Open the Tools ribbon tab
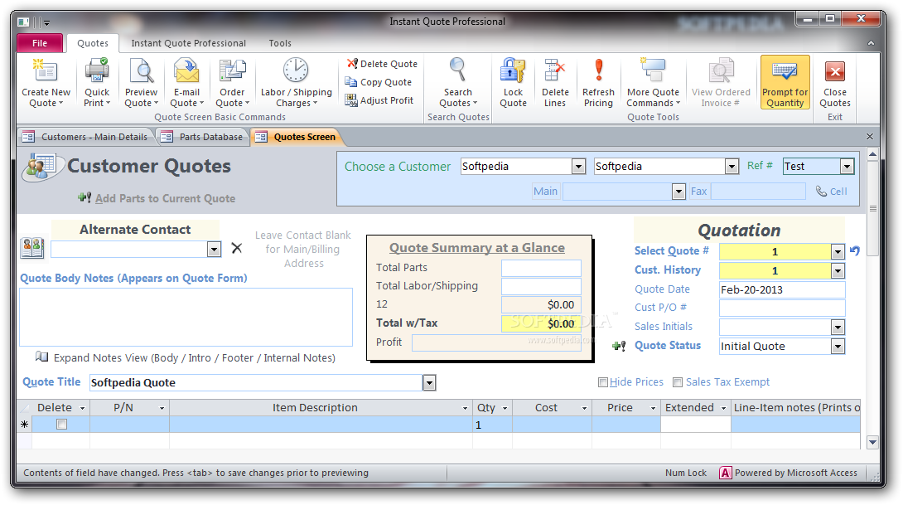 [x=280, y=43]
